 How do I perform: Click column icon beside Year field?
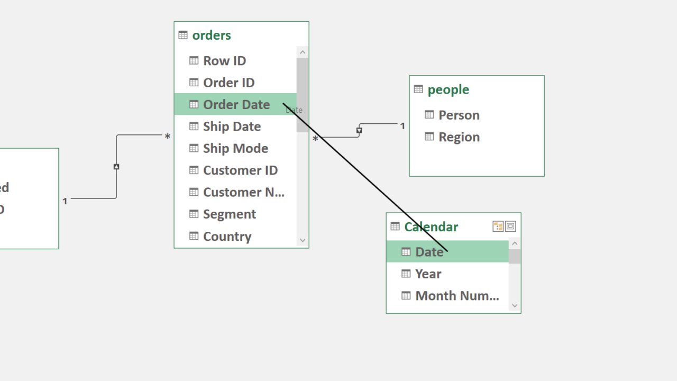[406, 274]
